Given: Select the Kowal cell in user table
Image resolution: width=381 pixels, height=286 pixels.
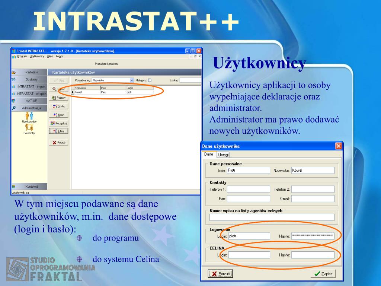Looking at the screenshot, I should [87, 92].
